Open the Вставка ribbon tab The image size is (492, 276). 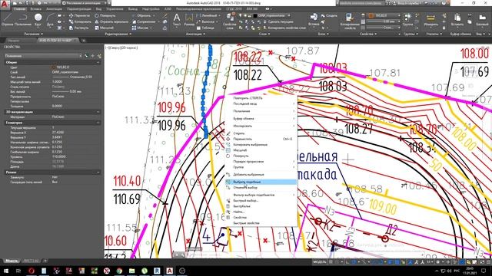click(36, 9)
